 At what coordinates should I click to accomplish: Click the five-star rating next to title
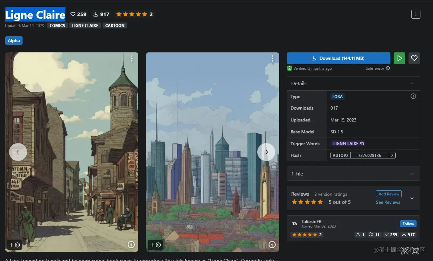coord(134,14)
